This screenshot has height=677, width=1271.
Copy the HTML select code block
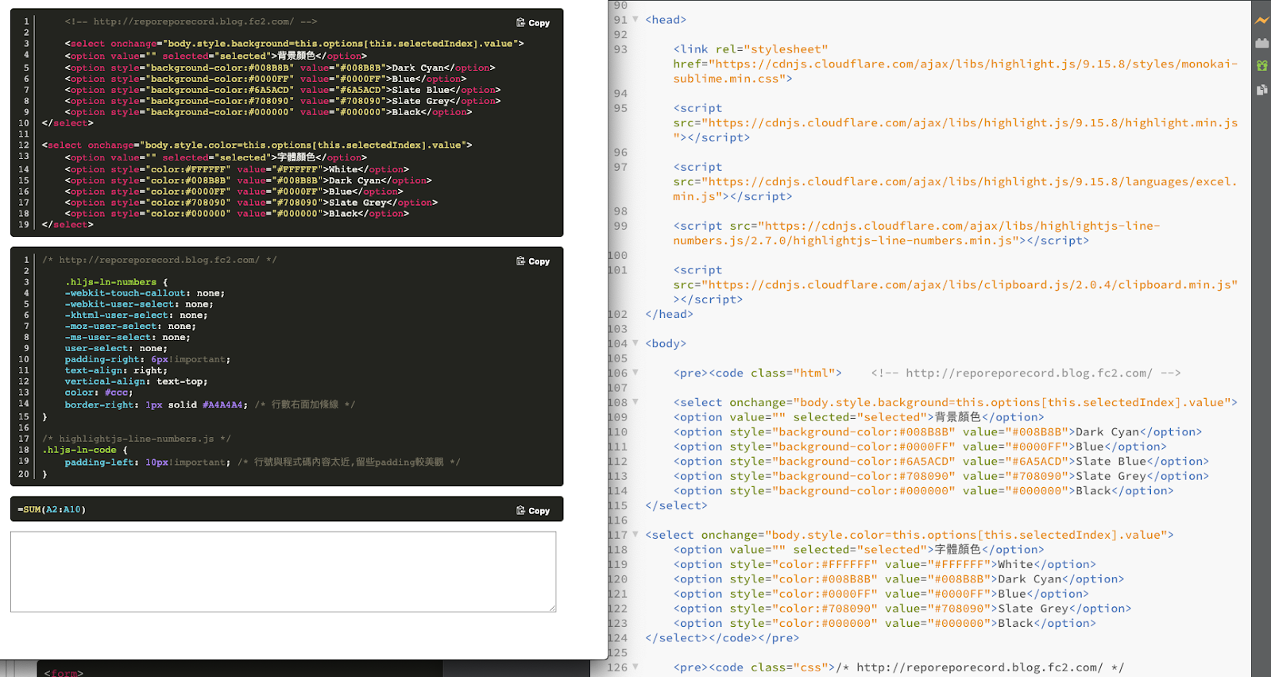click(x=533, y=23)
